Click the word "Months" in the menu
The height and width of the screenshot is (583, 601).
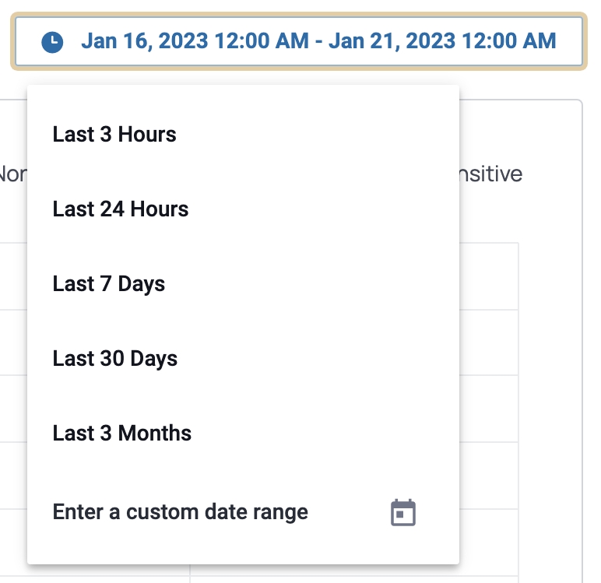(154, 434)
